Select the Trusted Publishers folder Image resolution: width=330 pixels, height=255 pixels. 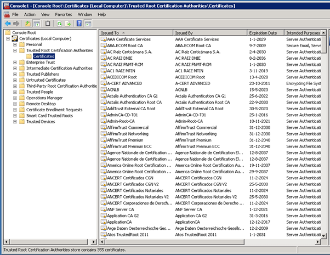click(x=43, y=74)
